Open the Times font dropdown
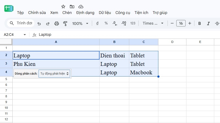The image size is (220, 123). [153, 23]
